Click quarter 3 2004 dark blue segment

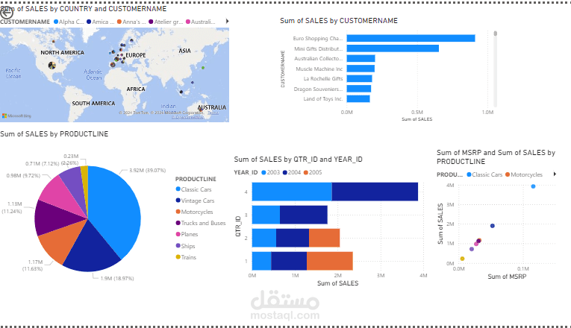[x=303, y=215]
